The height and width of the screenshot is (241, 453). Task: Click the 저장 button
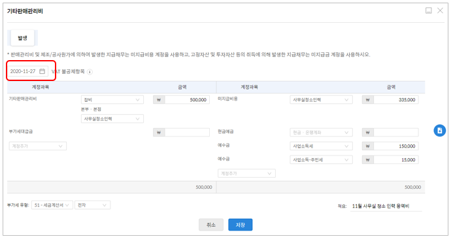pos(240,225)
